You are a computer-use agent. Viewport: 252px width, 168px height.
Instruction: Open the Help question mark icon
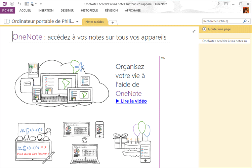[x=219, y=4]
